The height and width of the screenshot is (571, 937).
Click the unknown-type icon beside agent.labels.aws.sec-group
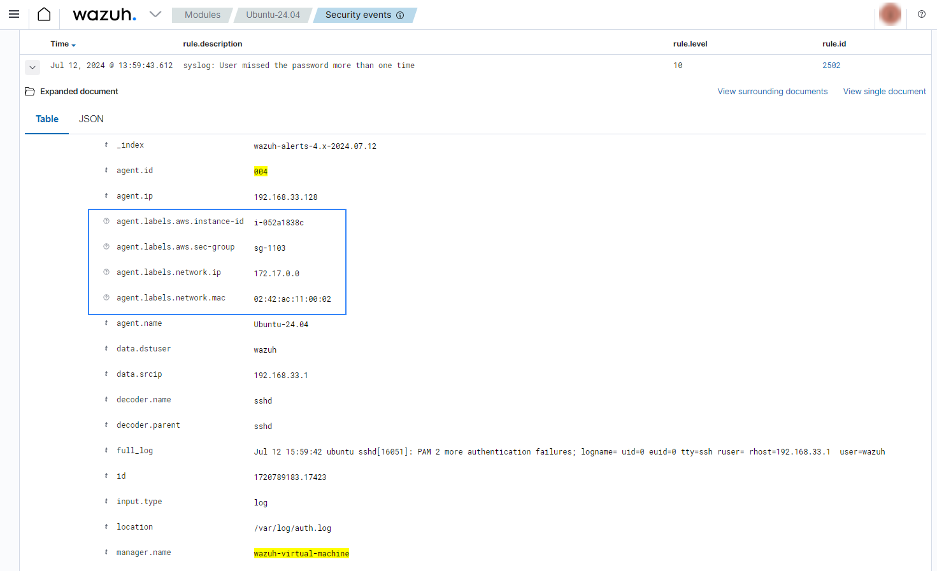click(105, 246)
